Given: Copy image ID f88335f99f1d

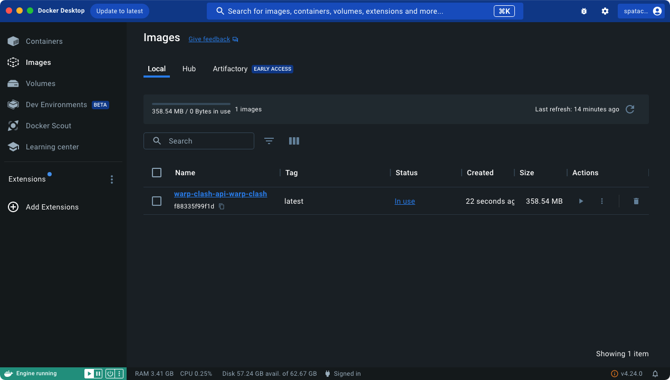Looking at the screenshot, I should point(222,206).
